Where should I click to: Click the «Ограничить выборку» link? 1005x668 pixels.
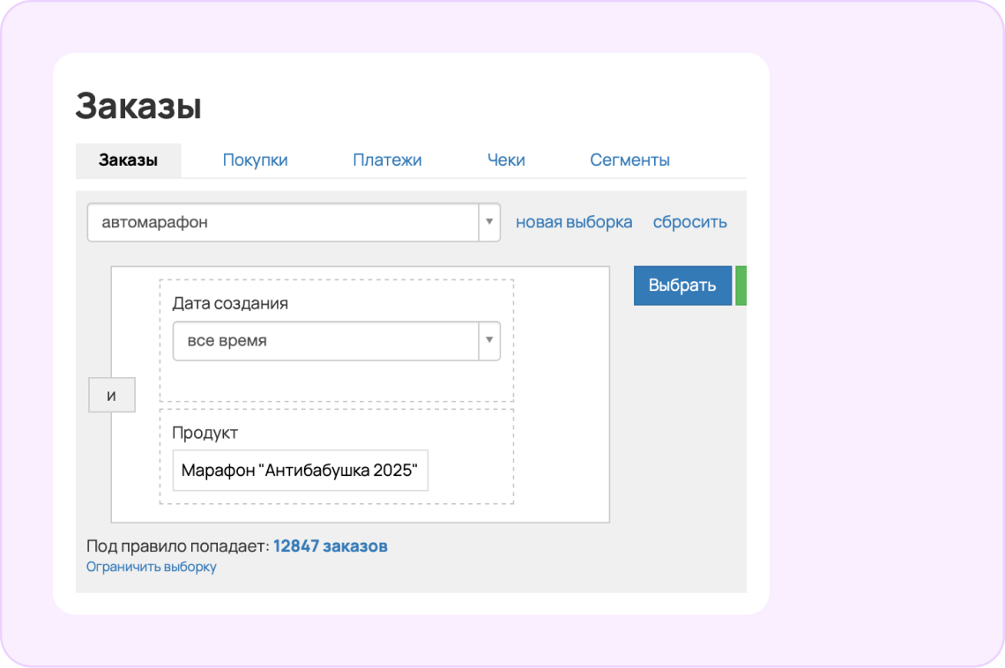[x=152, y=567]
